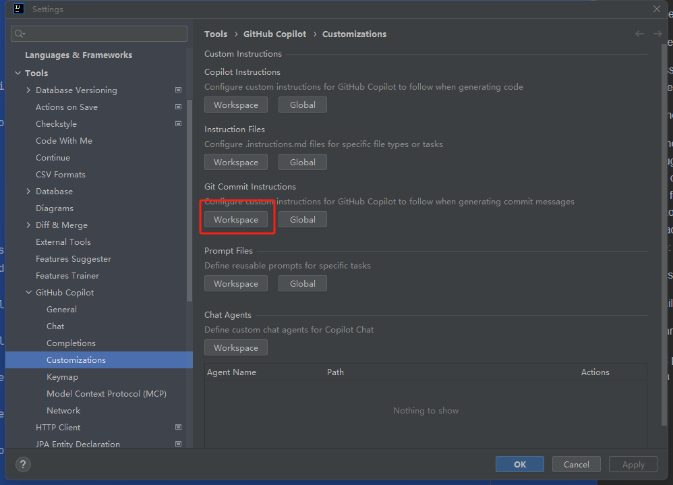Viewport: 673px width, 485px height.
Task: Open Global Copilot Instructions
Action: point(303,105)
